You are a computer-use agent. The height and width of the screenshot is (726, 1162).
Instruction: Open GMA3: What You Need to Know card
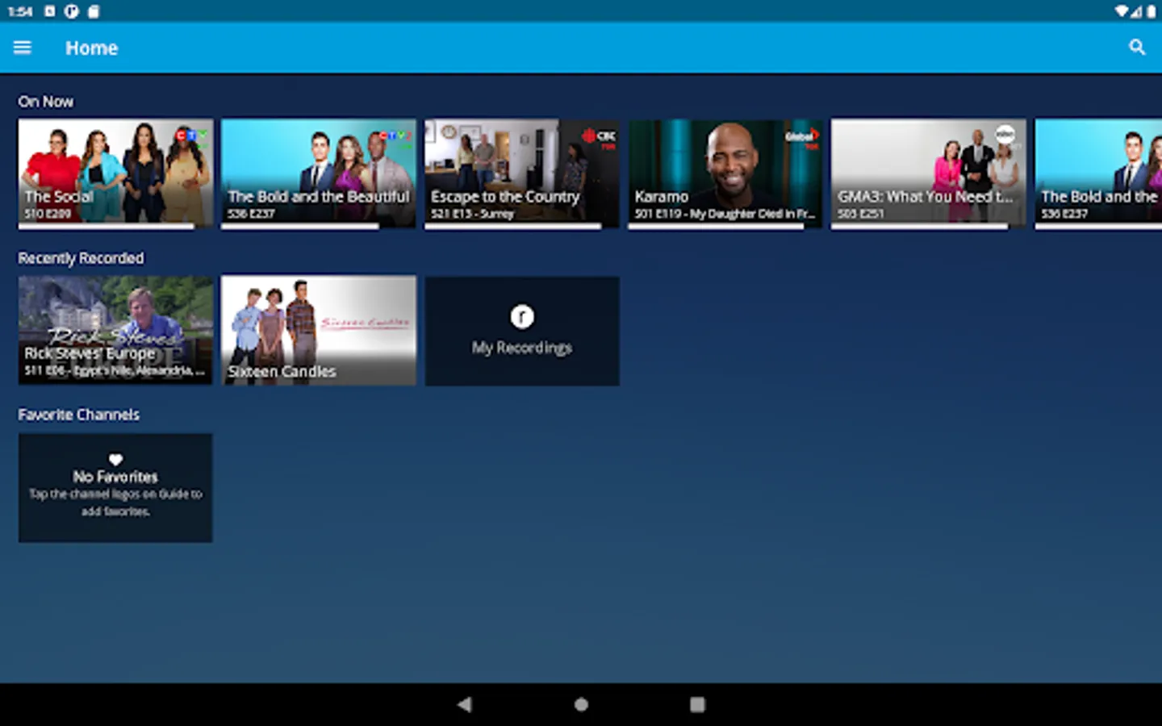point(929,173)
